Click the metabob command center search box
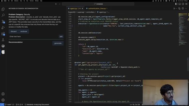Viewport: 189px width, 106px height. coord(98,4)
